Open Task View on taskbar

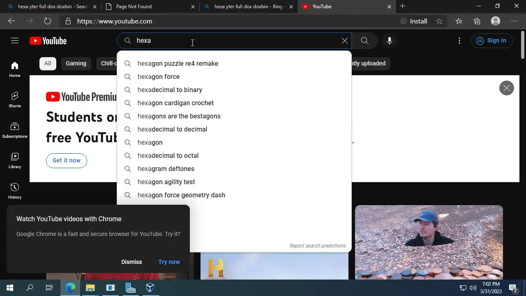click(49, 288)
